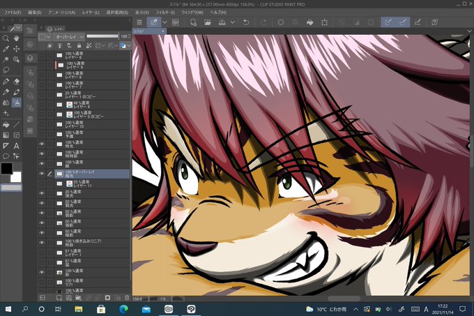The width and height of the screenshot is (474, 316).
Task: Show hidden system tray icons chevron
Action: click(355, 309)
